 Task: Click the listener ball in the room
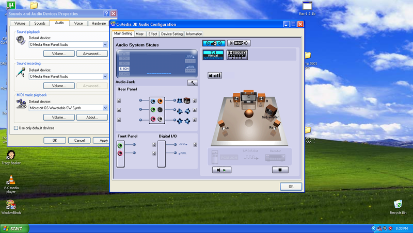[249, 113]
